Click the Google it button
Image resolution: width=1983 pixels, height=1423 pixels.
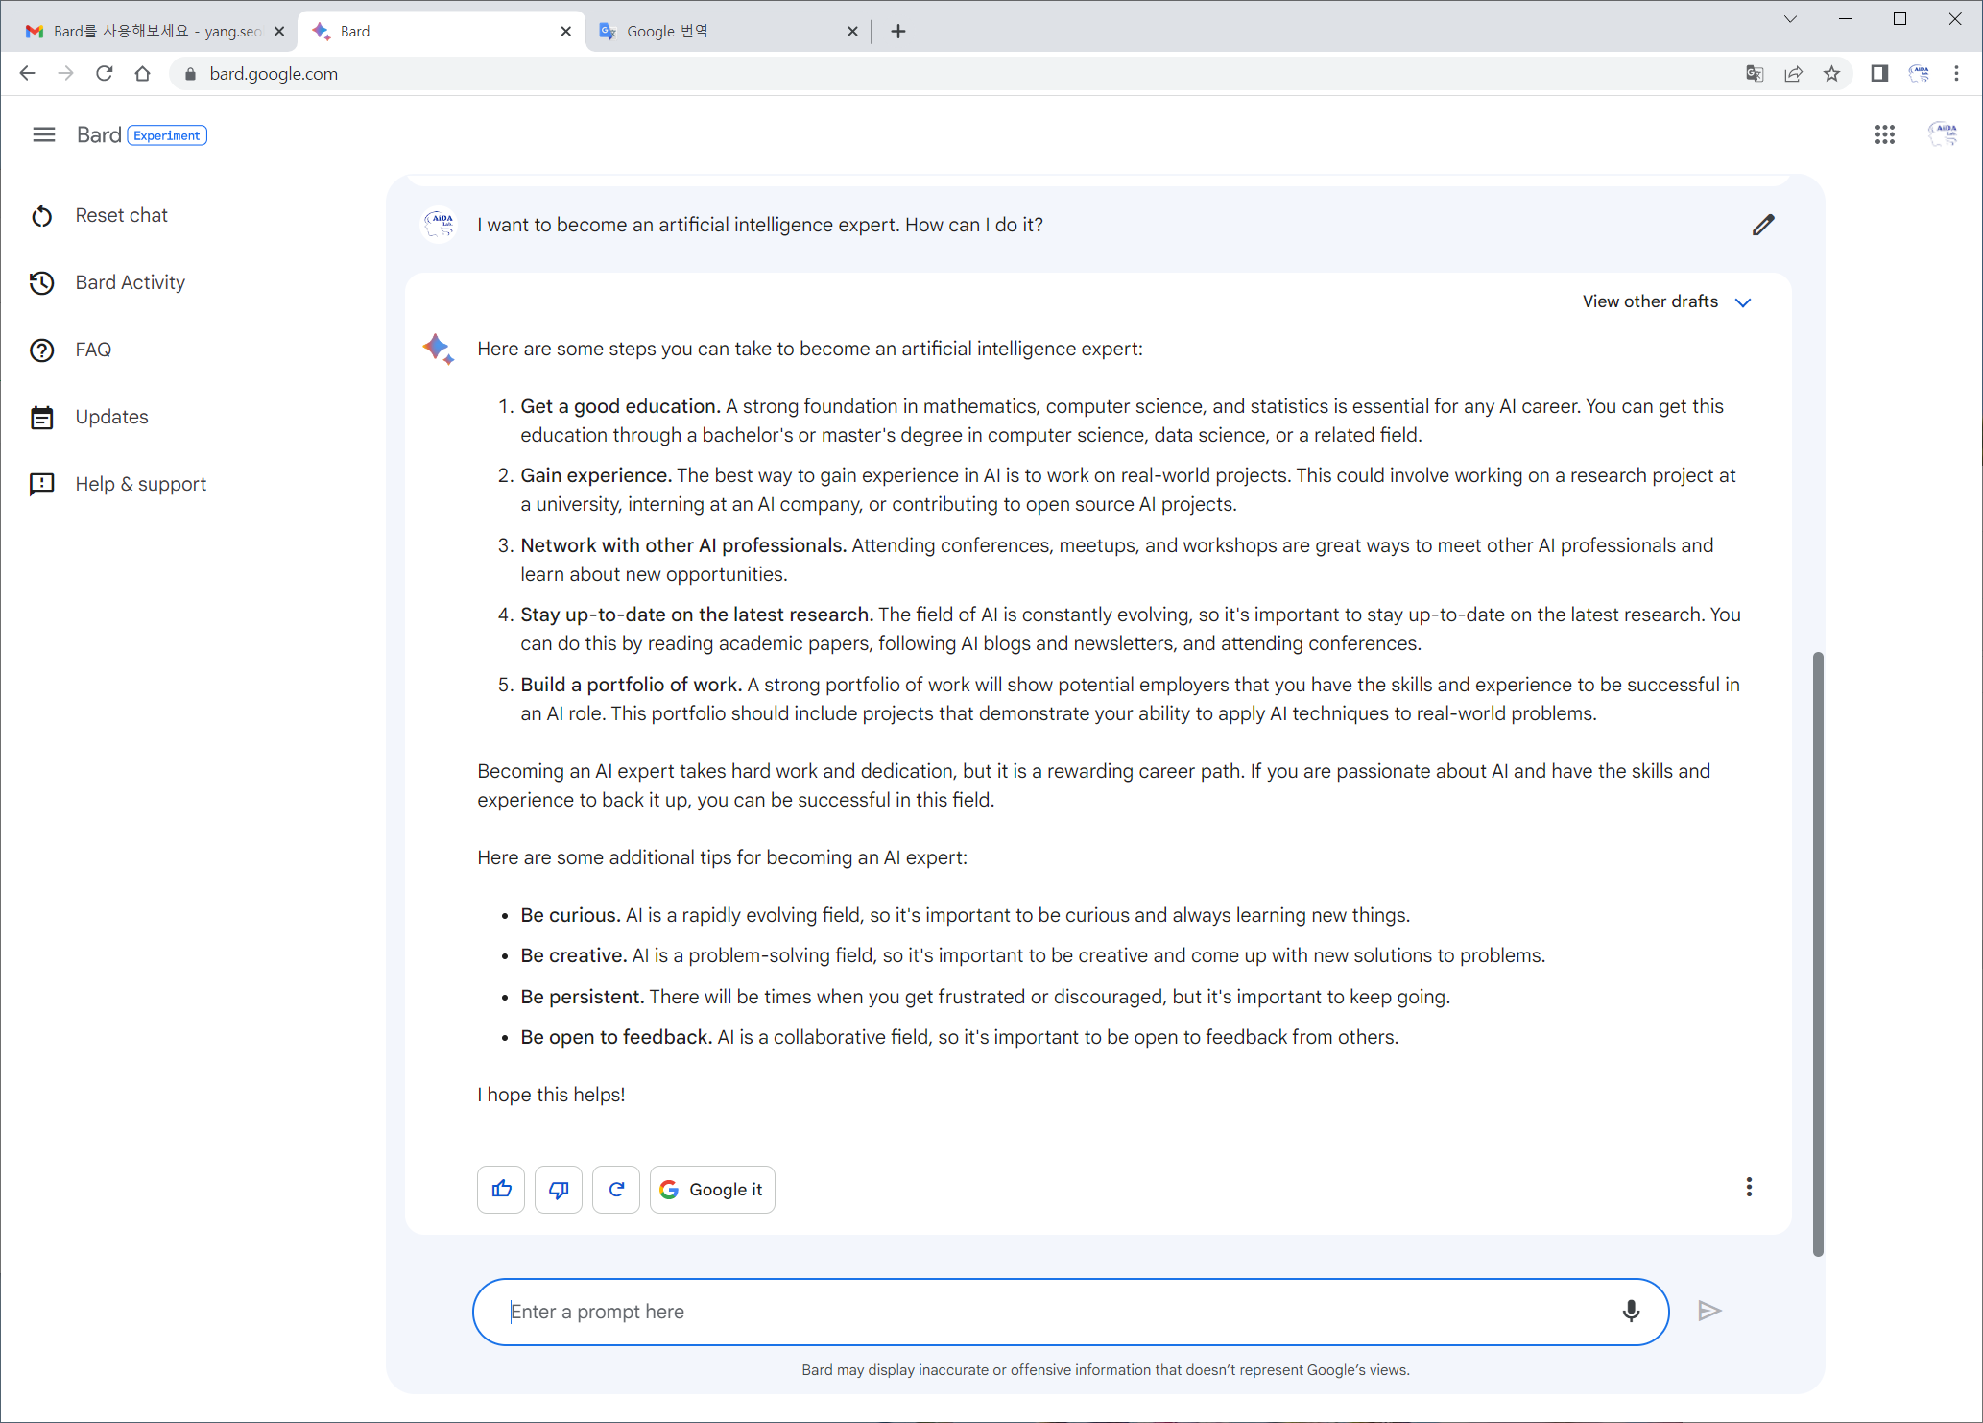click(712, 1190)
